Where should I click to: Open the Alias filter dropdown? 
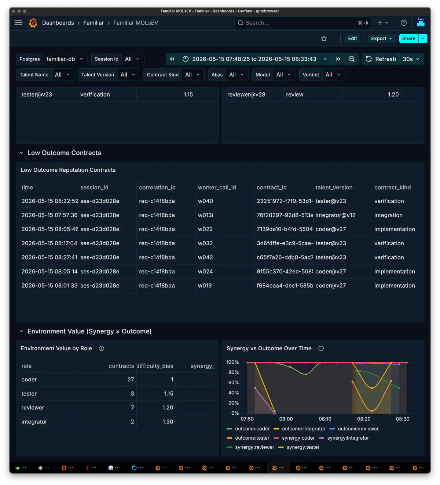tap(237, 75)
